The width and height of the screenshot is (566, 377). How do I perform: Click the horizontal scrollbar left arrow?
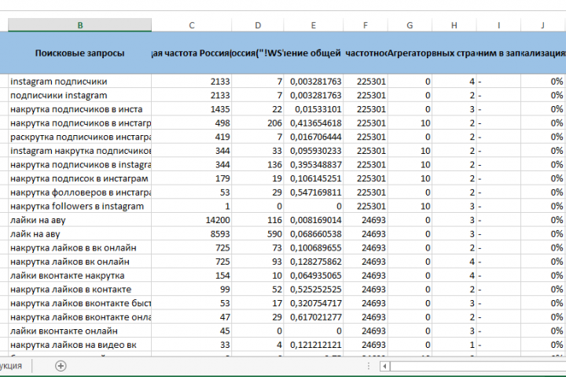(x=384, y=367)
